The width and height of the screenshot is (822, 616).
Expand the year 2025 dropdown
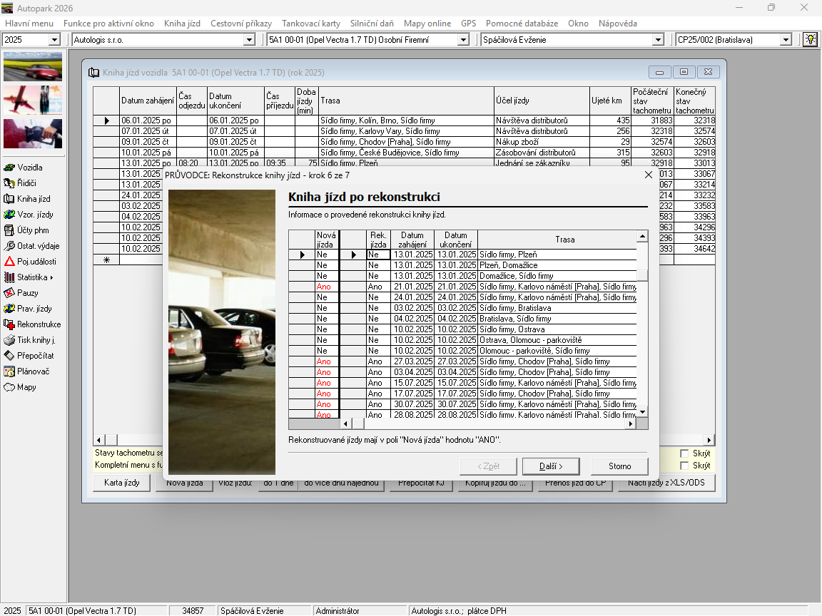coord(54,40)
